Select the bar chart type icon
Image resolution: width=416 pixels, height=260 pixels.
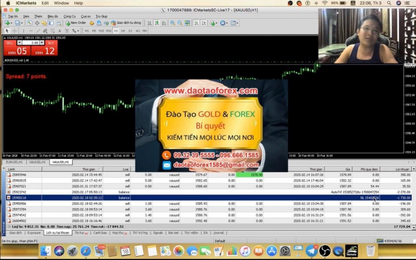(150, 23)
